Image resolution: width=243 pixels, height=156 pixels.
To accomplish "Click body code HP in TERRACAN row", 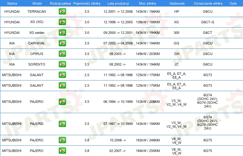I will coord(177,11).
